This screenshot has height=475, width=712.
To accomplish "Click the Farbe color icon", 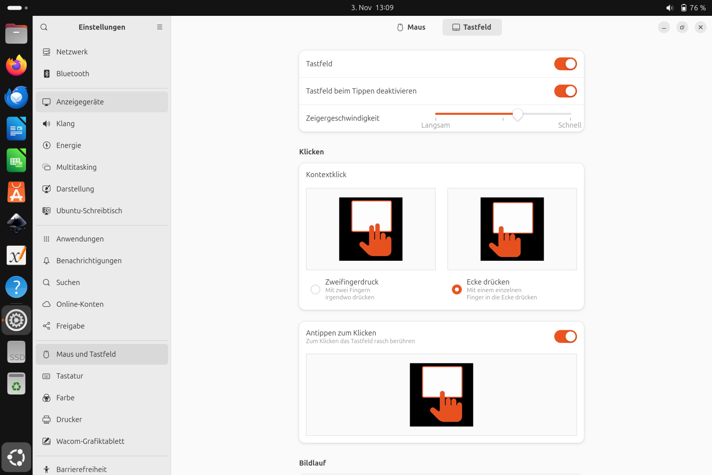I will [x=47, y=398].
